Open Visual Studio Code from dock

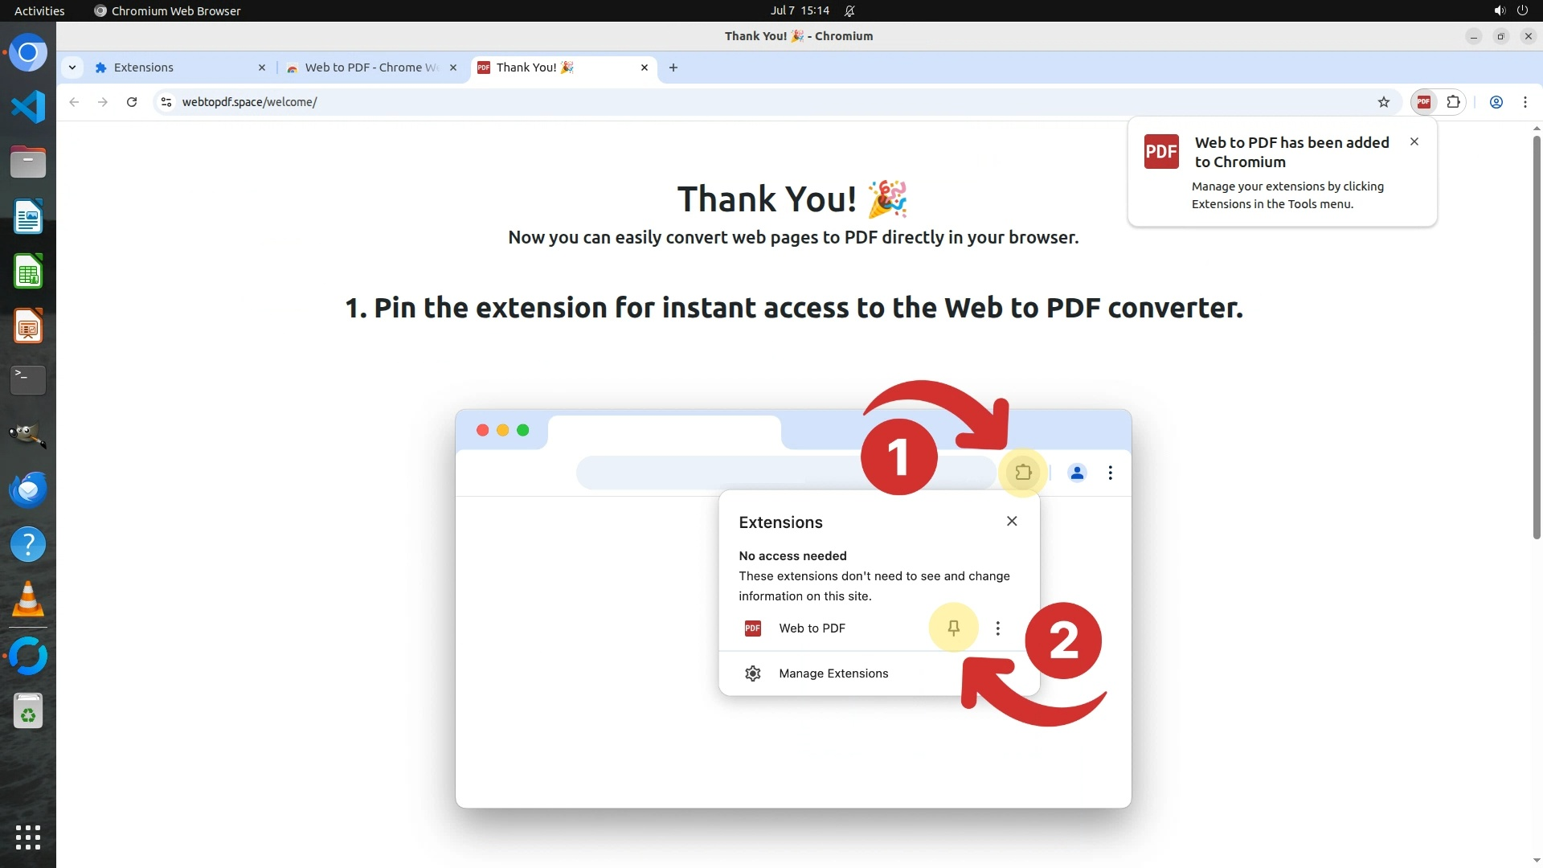pyautogui.click(x=28, y=107)
